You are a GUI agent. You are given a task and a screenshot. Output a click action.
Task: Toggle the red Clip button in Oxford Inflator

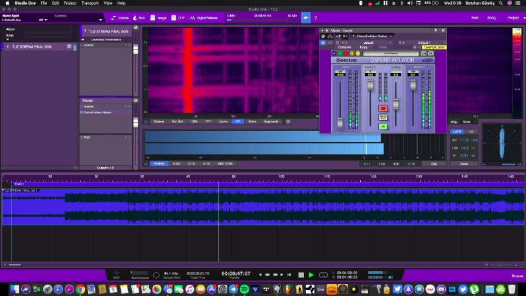tap(383, 108)
